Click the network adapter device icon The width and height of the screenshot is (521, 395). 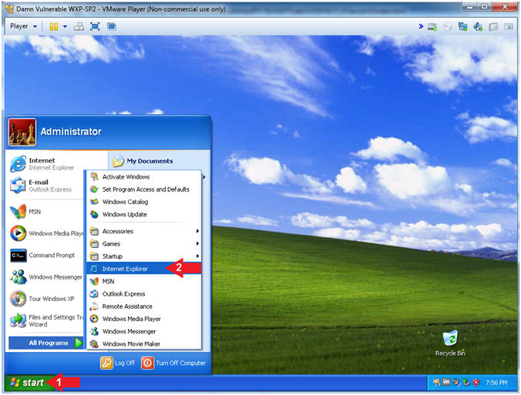pos(462,27)
